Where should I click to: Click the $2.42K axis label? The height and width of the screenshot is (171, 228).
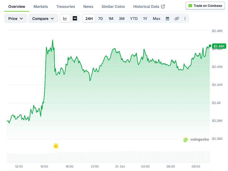coord(217,85)
